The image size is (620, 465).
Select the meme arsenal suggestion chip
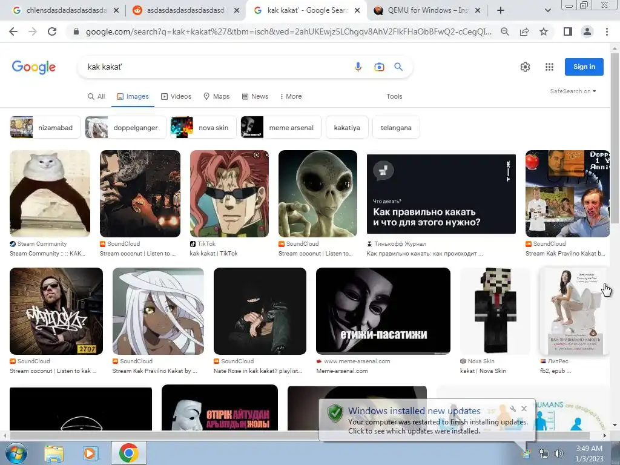281,127
